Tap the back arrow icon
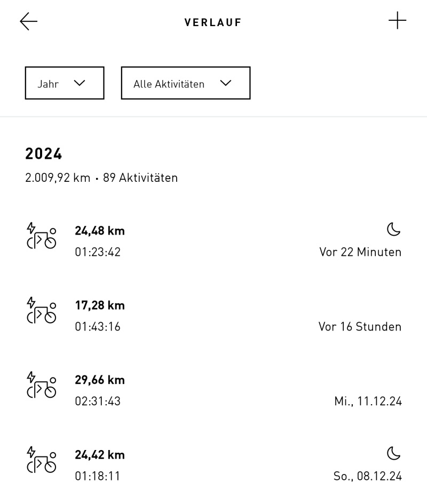This screenshot has width=427, height=498. tap(29, 22)
